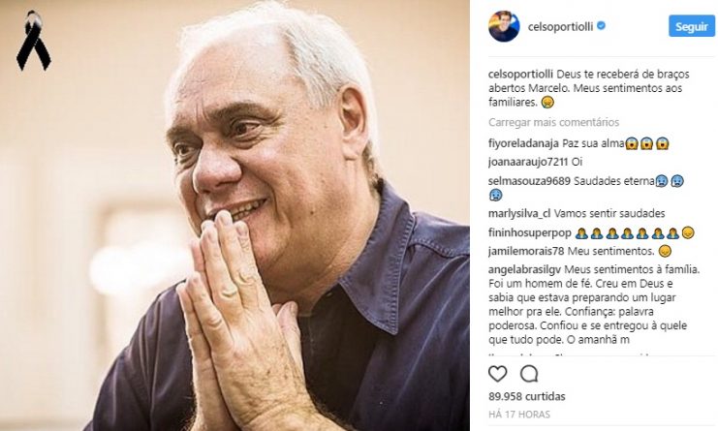Open the celsoportiolli profile avatar
The image size is (718, 431).
504,26
